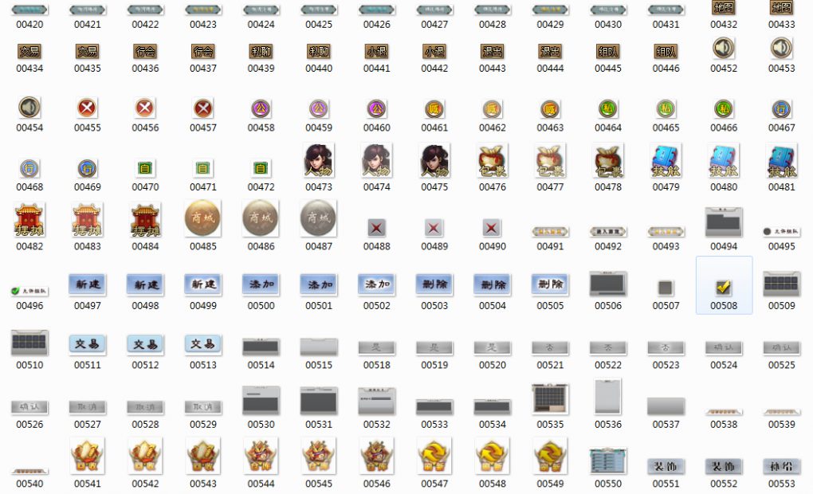Select blue skill book icon 00479
813x494 pixels.
[x=666, y=160]
